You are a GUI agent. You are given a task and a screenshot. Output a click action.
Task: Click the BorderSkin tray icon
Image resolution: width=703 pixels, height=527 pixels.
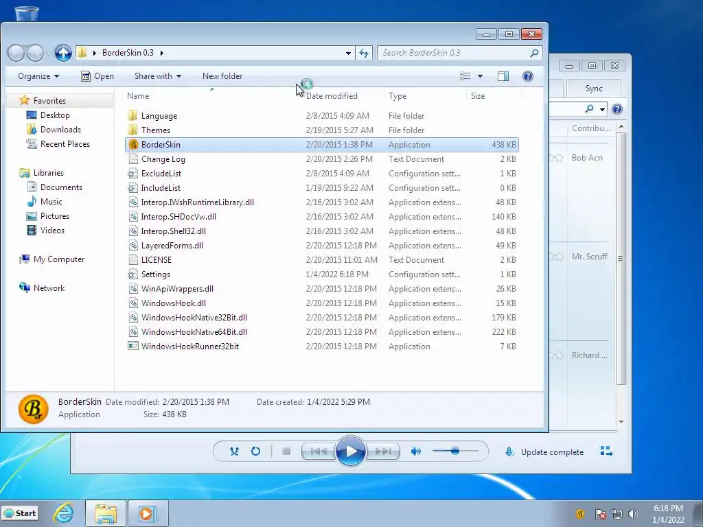[x=580, y=514]
